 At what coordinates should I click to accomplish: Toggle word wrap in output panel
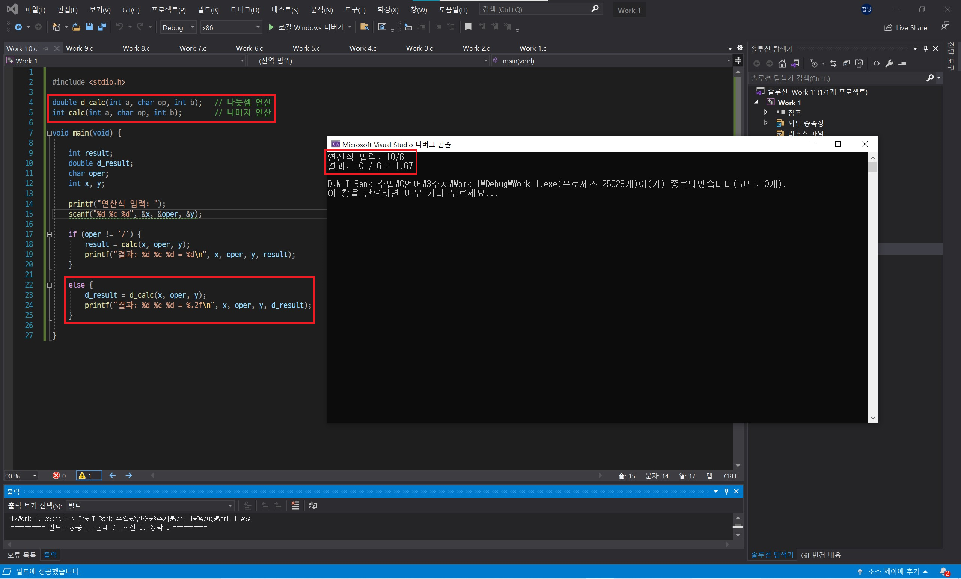pyautogui.click(x=313, y=506)
